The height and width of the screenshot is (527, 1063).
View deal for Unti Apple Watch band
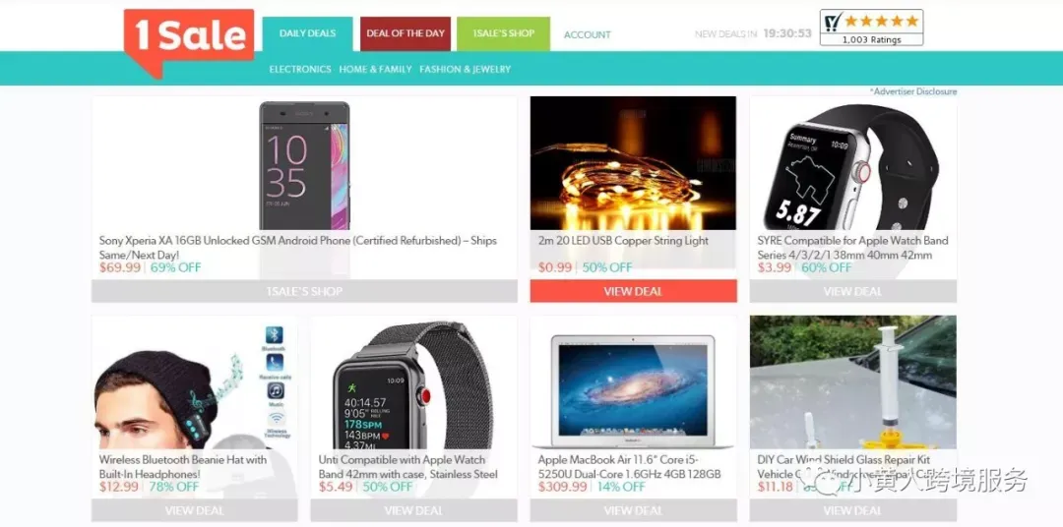pyautogui.click(x=413, y=510)
